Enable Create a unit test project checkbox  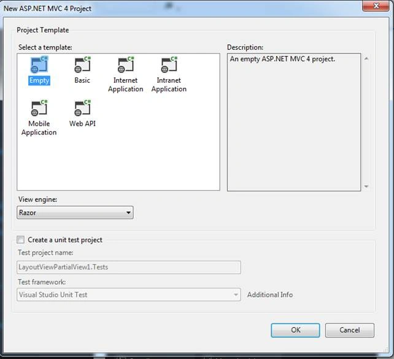coord(21,240)
